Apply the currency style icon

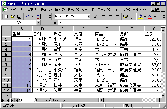(x=125, y=17)
